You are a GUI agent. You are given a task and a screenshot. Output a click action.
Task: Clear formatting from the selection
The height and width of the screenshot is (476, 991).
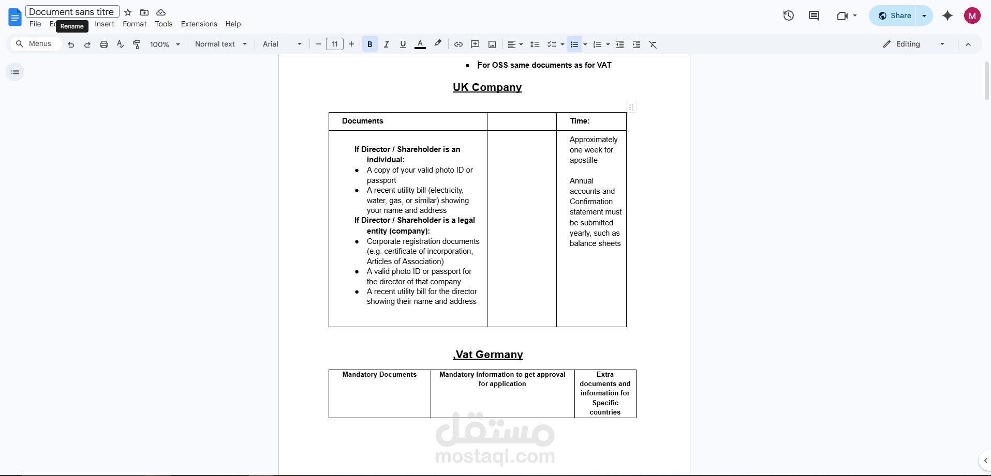pyautogui.click(x=653, y=44)
